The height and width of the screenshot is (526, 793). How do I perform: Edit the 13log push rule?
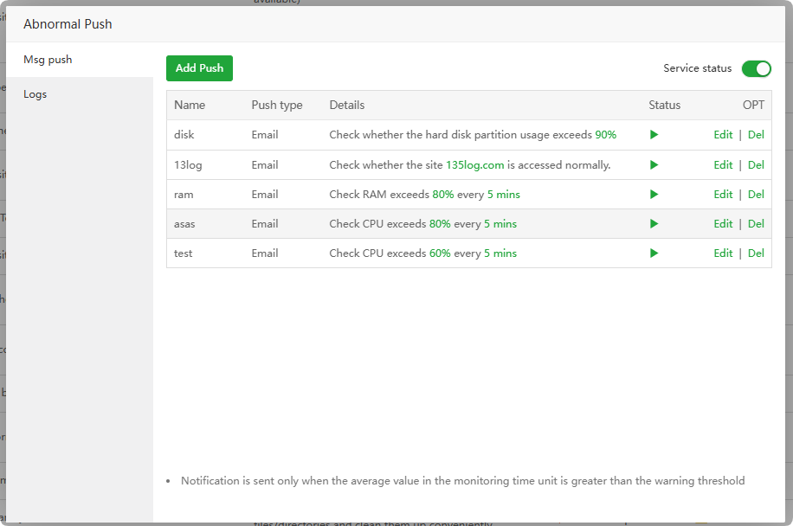pyautogui.click(x=723, y=164)
